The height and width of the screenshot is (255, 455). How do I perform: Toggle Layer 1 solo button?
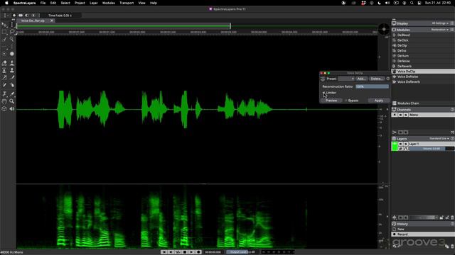(406, 144)
